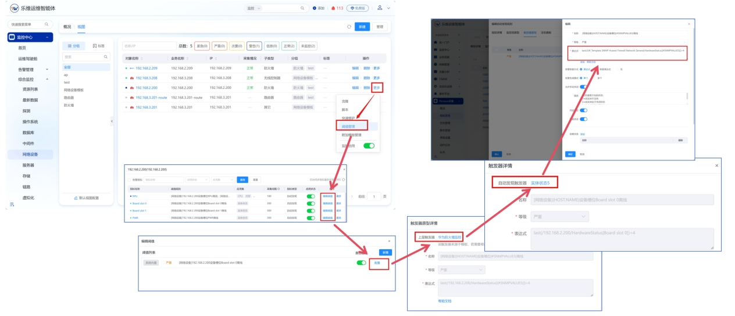Click the refresh icon in the 192.168.2.200 dialog
This screenshot has height=316, width=735.
(x=344, y=179)
